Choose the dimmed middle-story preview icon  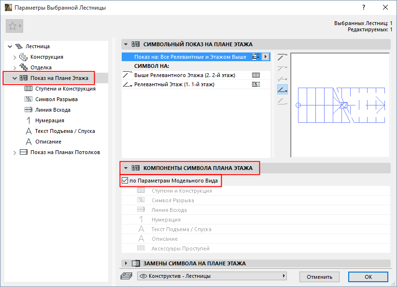point(283,79)
